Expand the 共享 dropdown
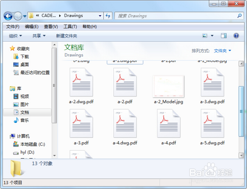Viewport: 247px width, 189px height. 39,36
